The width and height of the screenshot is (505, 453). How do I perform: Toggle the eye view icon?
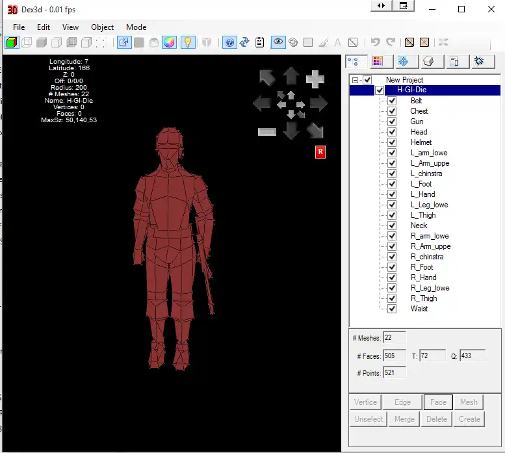point(278,42)
